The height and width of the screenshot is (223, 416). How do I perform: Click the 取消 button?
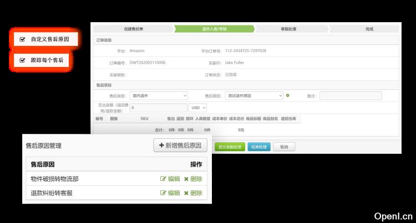click(x=284, y=147)
